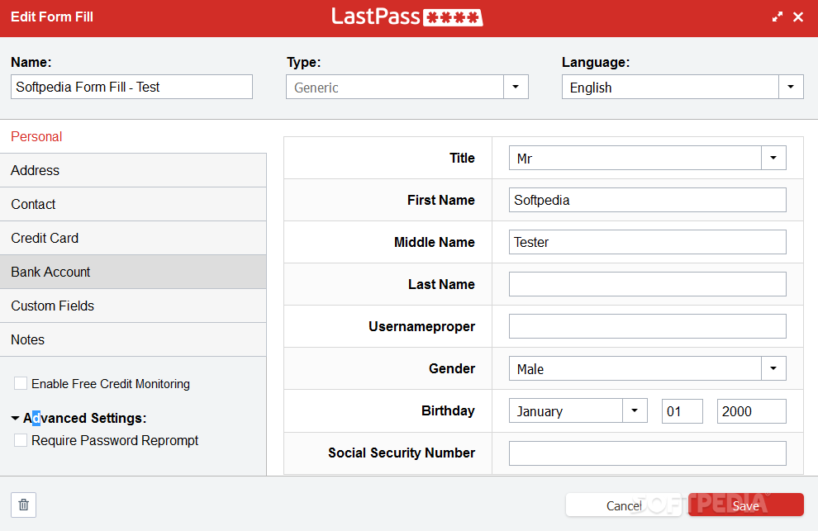Click the Social Security Number field
818x531 pixels.
648,453
